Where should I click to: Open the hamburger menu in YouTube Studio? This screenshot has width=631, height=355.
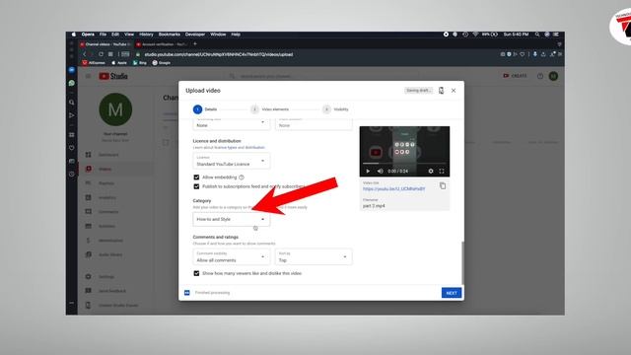(88, 76)
